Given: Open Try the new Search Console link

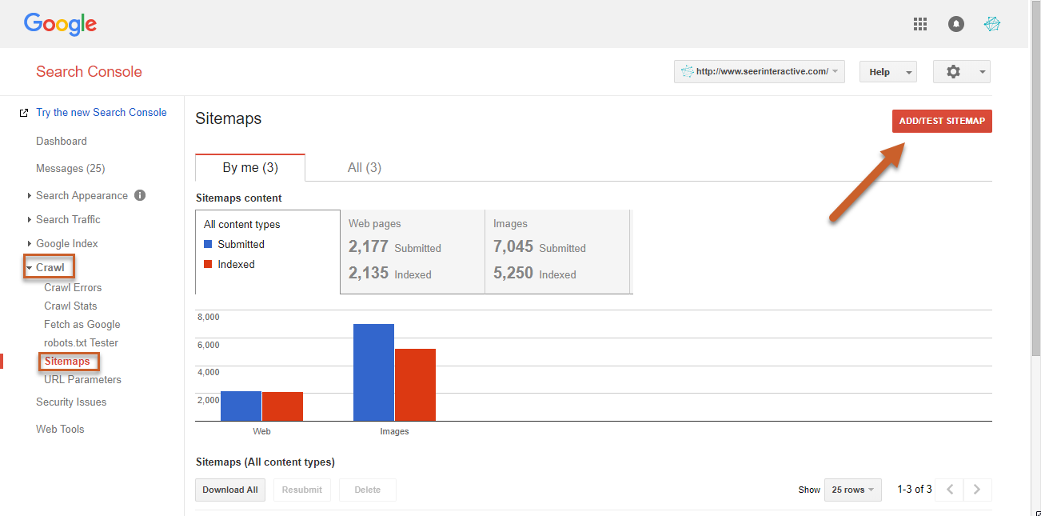Looking at the screenshot, I should [101, 113].
